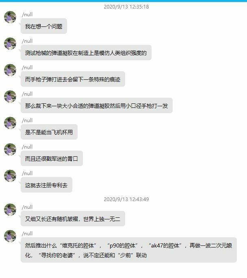Click avatar beside "而且还很戳军迷的胃口" message
247x278 pixels.
[10, 149]
